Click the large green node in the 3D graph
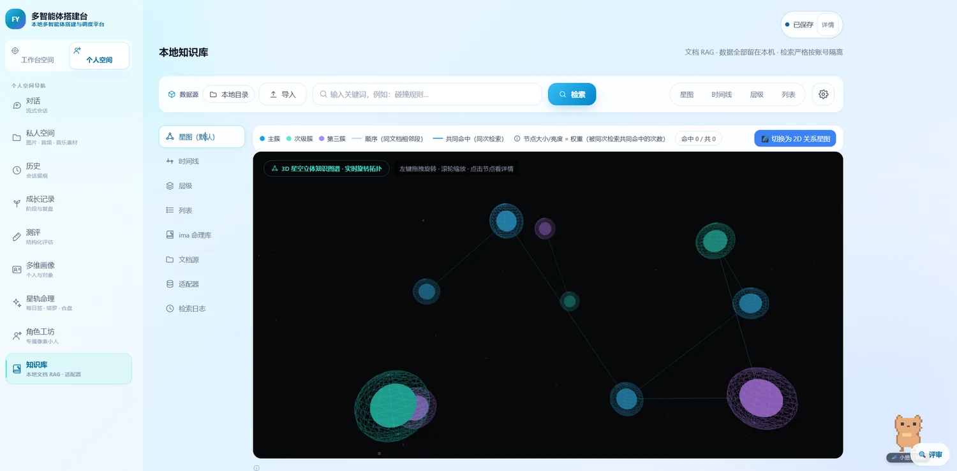 [393, 405]
